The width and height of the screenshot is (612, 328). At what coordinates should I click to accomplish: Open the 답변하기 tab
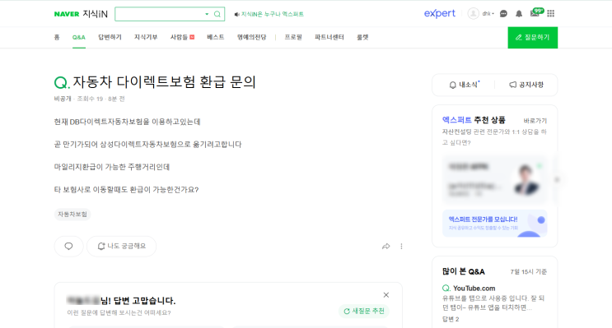(x=110, y=37)
